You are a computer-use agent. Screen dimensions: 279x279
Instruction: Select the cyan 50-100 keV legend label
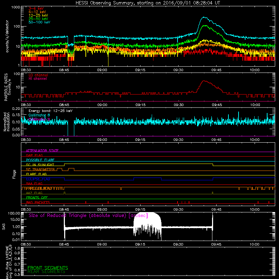point(39,22)
